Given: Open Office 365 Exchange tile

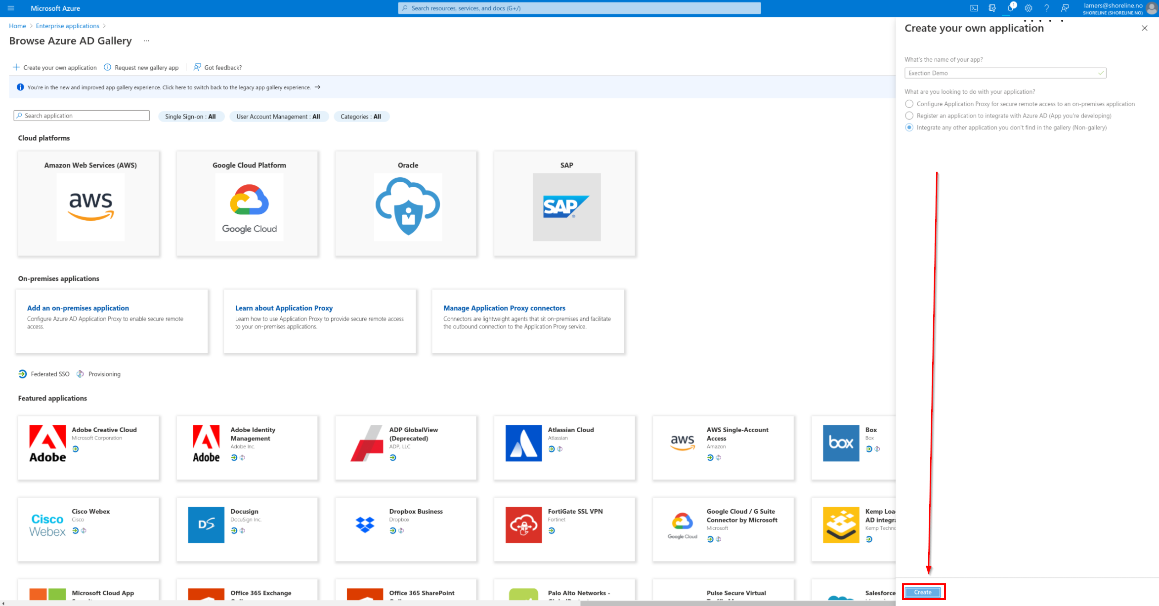Looking at the screenshot, I should (x=247, y=590).
